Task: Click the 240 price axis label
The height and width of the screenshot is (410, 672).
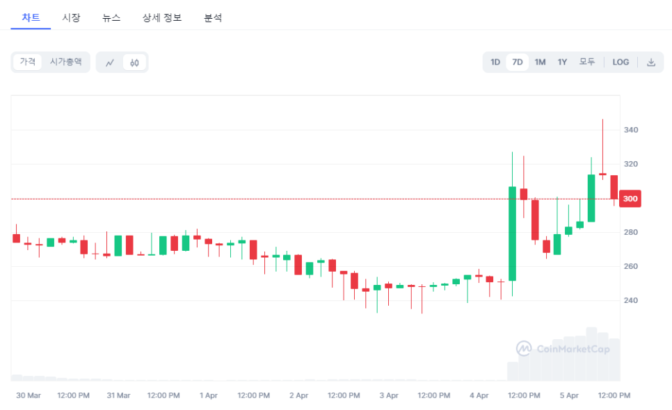Action: point(631,300)
